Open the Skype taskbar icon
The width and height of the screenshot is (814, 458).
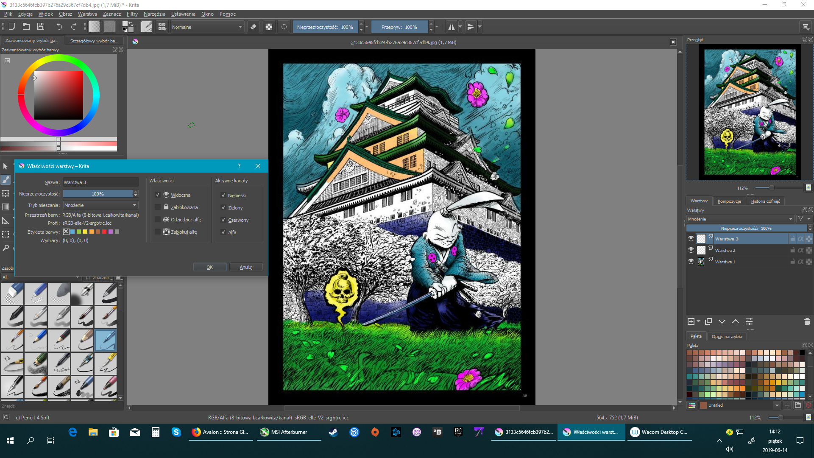click(176, 432)
